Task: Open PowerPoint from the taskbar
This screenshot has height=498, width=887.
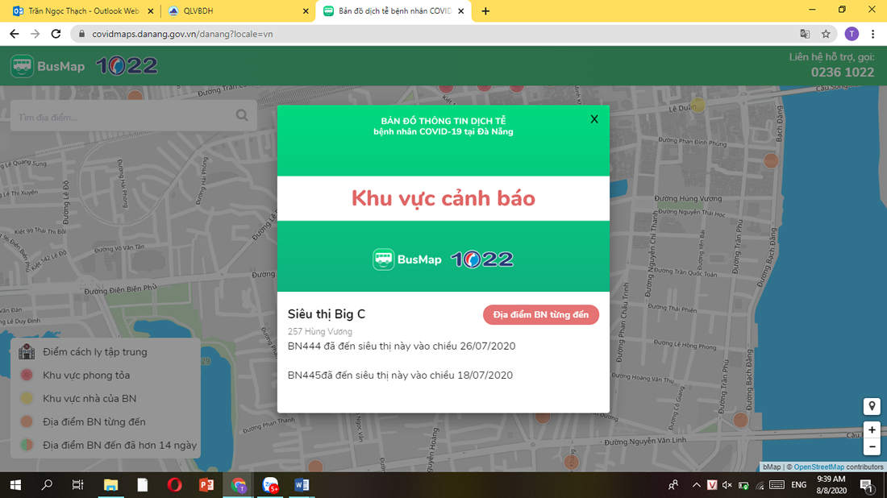Action: pyautogui.click(x=206, y=485)
